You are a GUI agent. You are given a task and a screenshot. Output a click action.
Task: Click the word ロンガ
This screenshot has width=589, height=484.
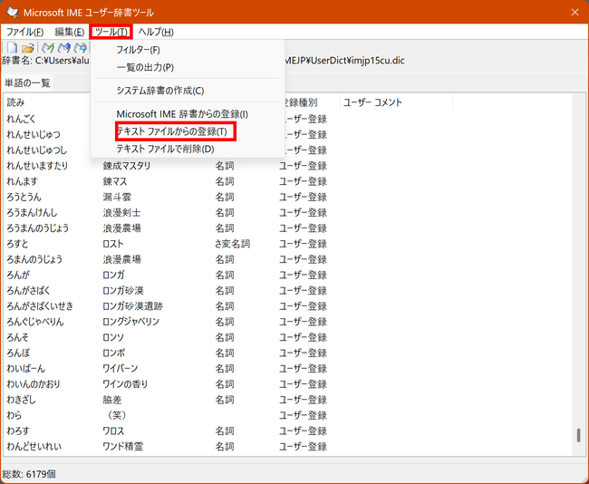113,275
